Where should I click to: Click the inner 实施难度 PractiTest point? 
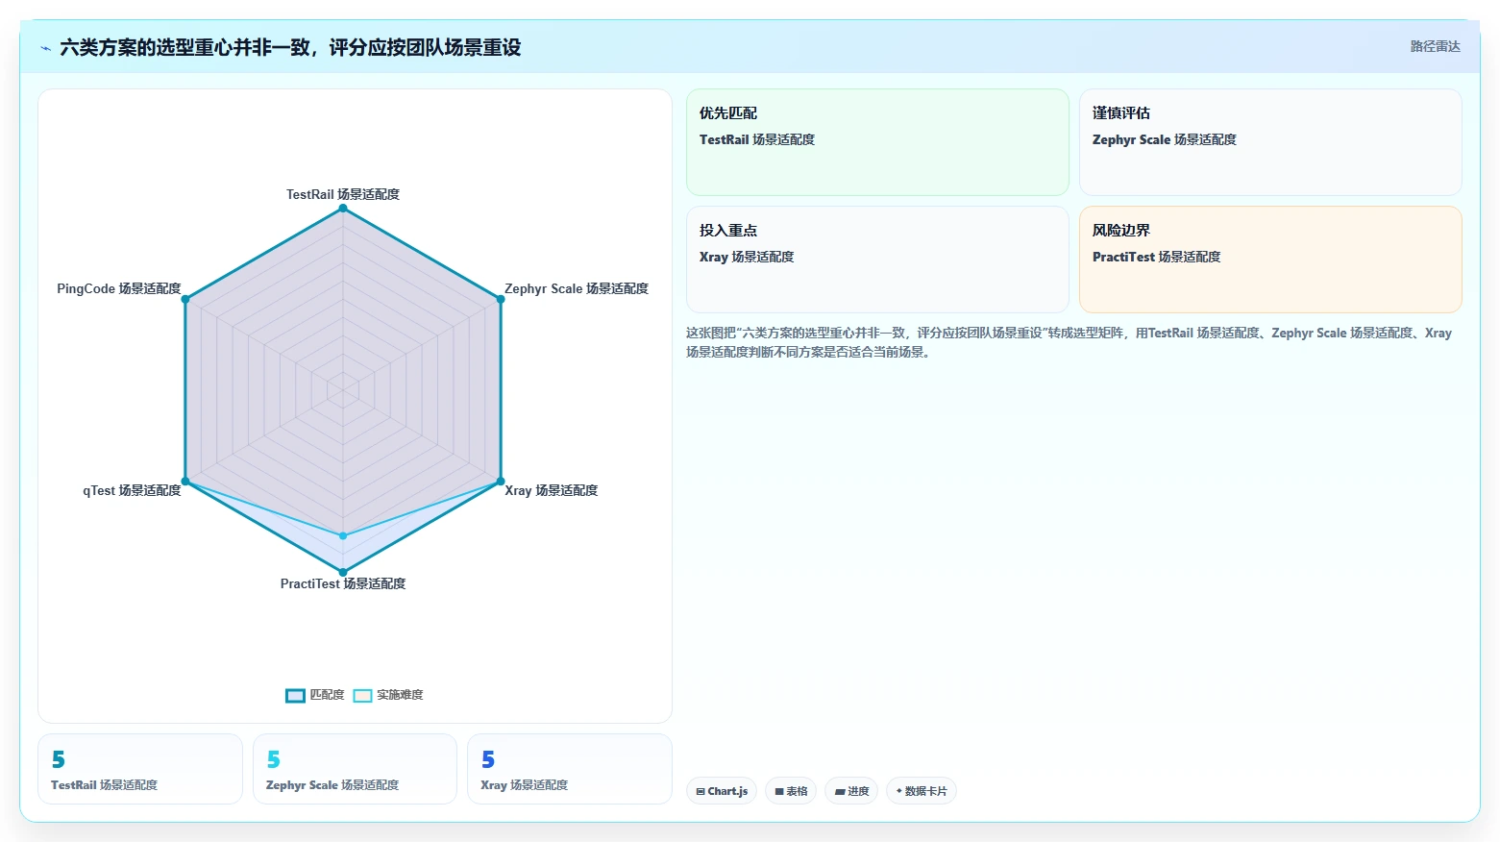(x=342, y=535)
